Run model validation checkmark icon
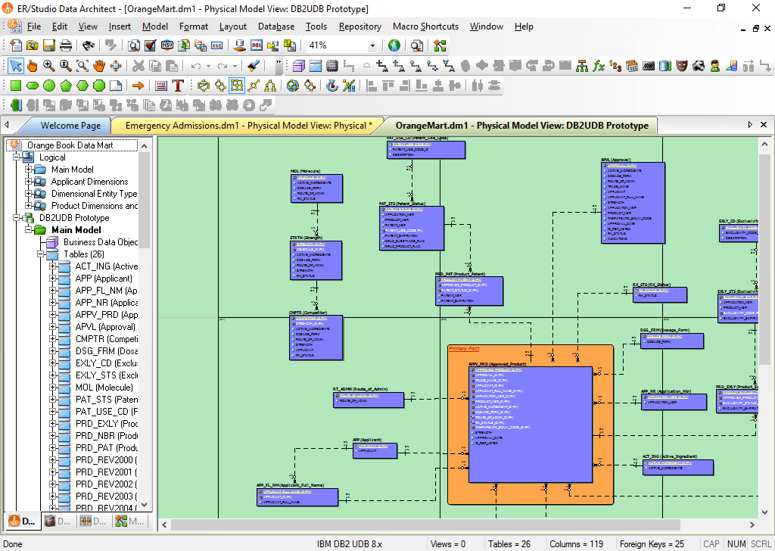The height and width of the screenshot is (551, 775). click(151, 45)
